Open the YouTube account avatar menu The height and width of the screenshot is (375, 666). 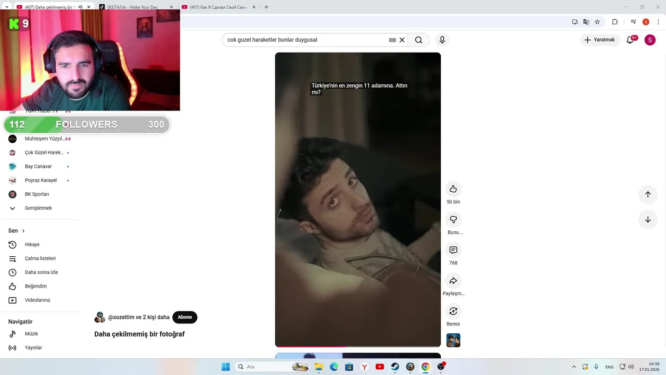click(x=650, y=40)
